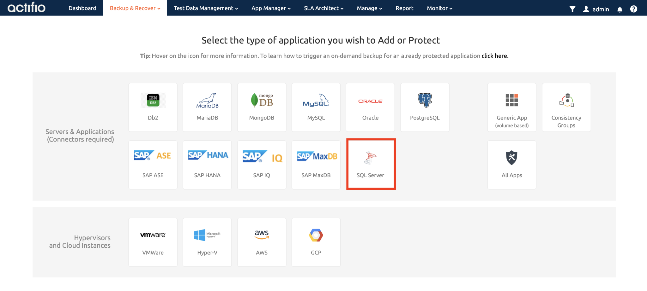647x291 pixels.
Task: Follow the 'click here' link
Action: (x=495, y=56)
